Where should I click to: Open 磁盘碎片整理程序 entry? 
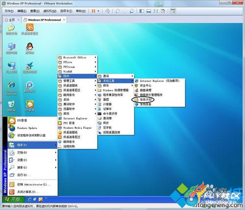coord(159,95)
